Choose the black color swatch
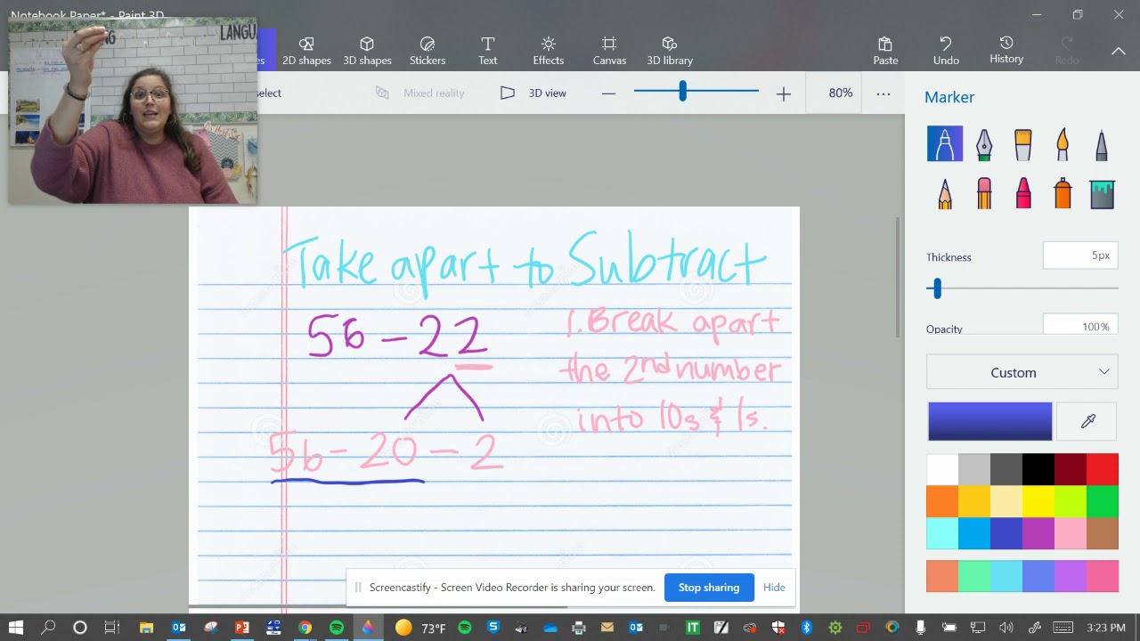The height and width of the screenshot is (641, 1140). tap(1038, 469)
